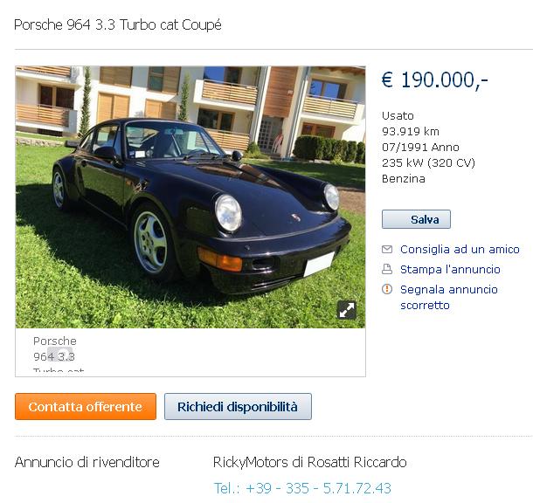Select the 93.919 km mileage text
Image resolution: width=533 pixels, height=503 pixels.
(x=411, y=132)
